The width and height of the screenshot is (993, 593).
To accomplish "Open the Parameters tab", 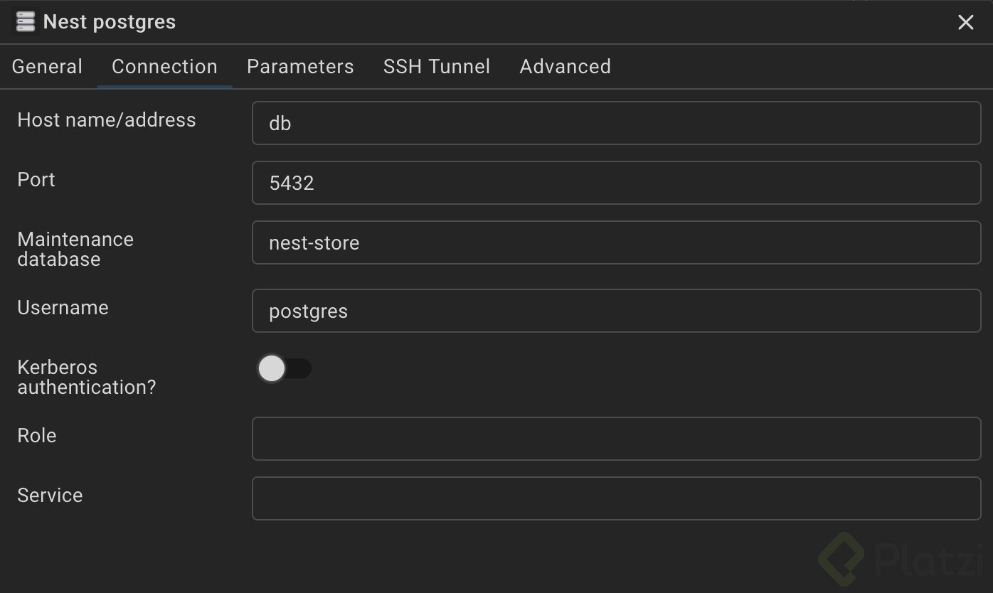I will tap(300, 67).
